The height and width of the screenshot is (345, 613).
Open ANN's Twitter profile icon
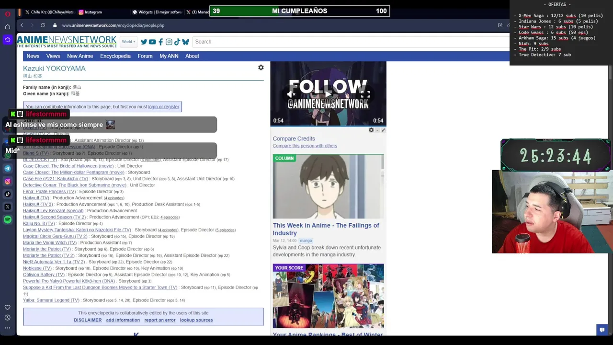click(144, 42)
